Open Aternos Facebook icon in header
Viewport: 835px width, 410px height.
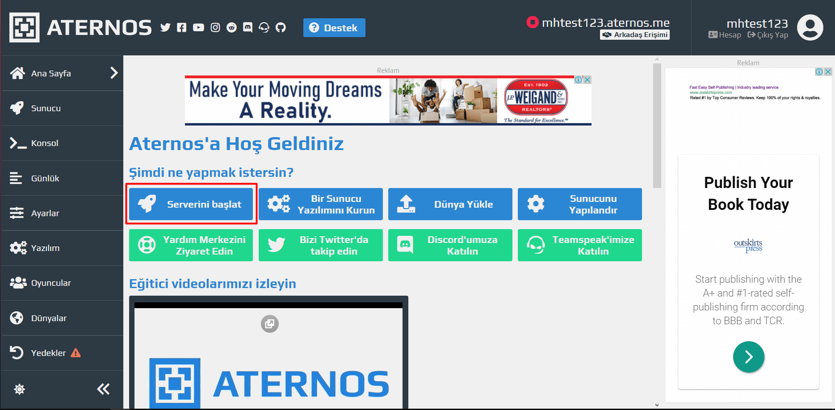[181, 28]
